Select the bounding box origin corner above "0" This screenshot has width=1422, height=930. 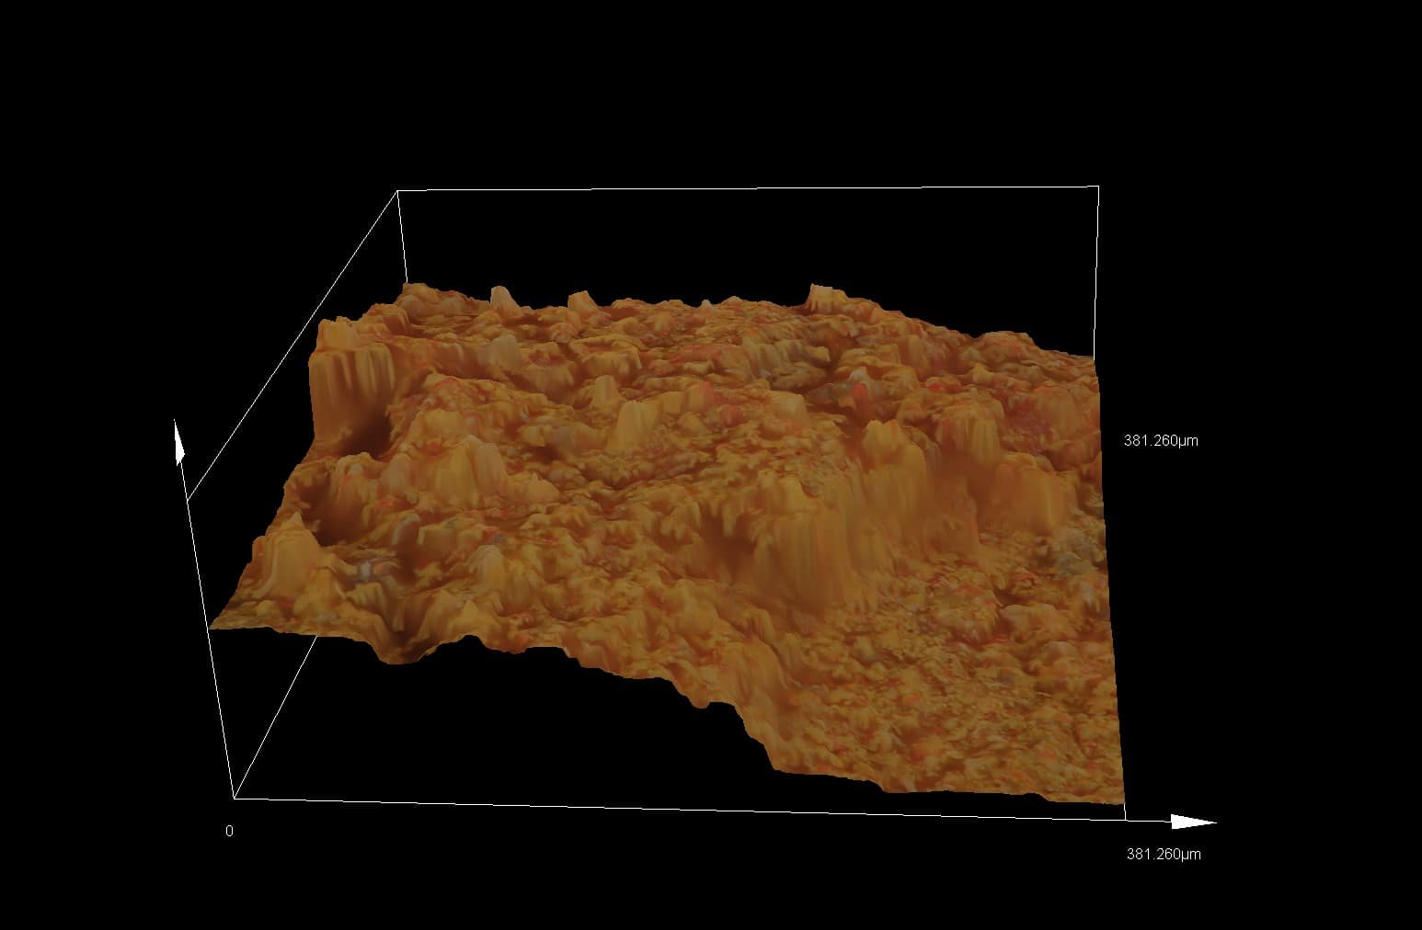(x=235, y=798)
